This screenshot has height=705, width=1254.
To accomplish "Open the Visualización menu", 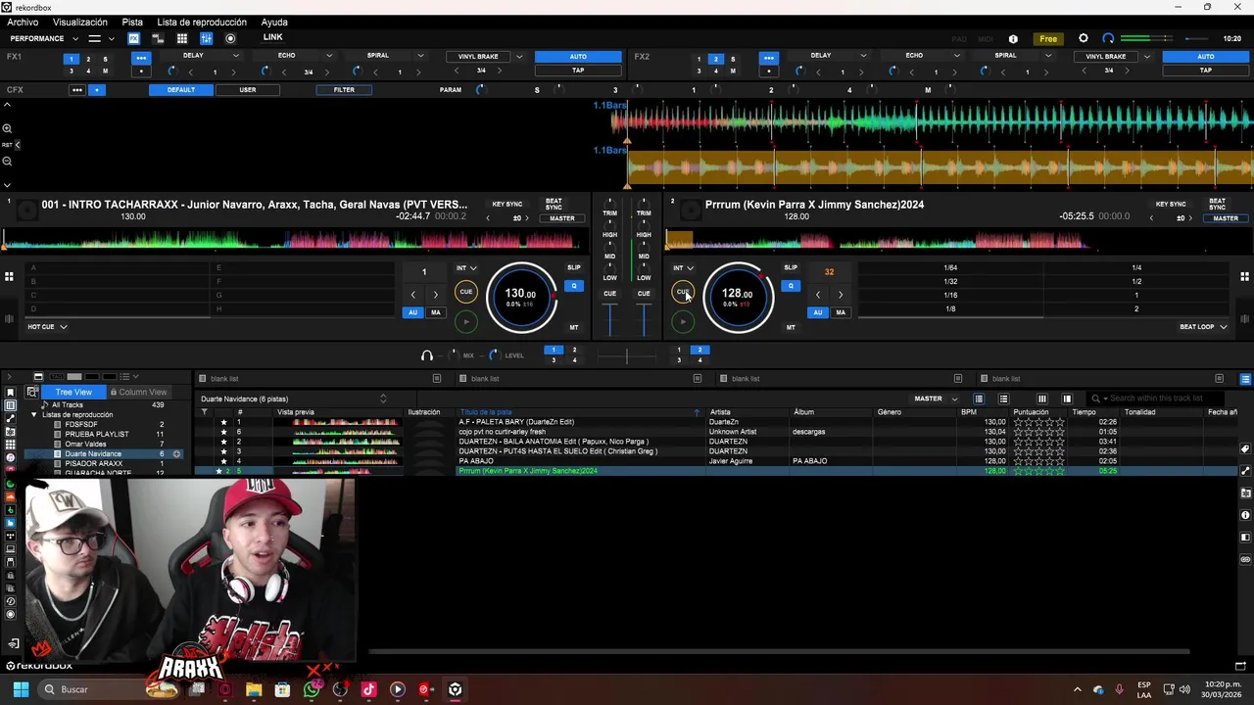I will [80, 23].
